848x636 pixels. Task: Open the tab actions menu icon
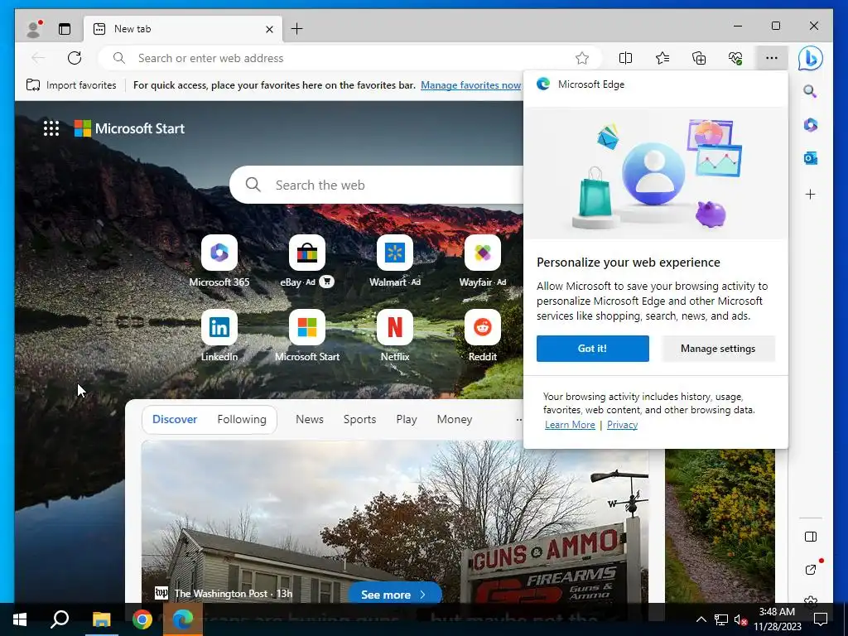coord(65,29)
